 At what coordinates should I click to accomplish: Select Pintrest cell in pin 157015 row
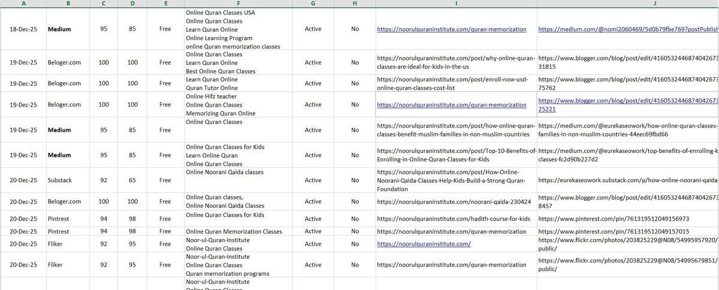coord(68,231)
